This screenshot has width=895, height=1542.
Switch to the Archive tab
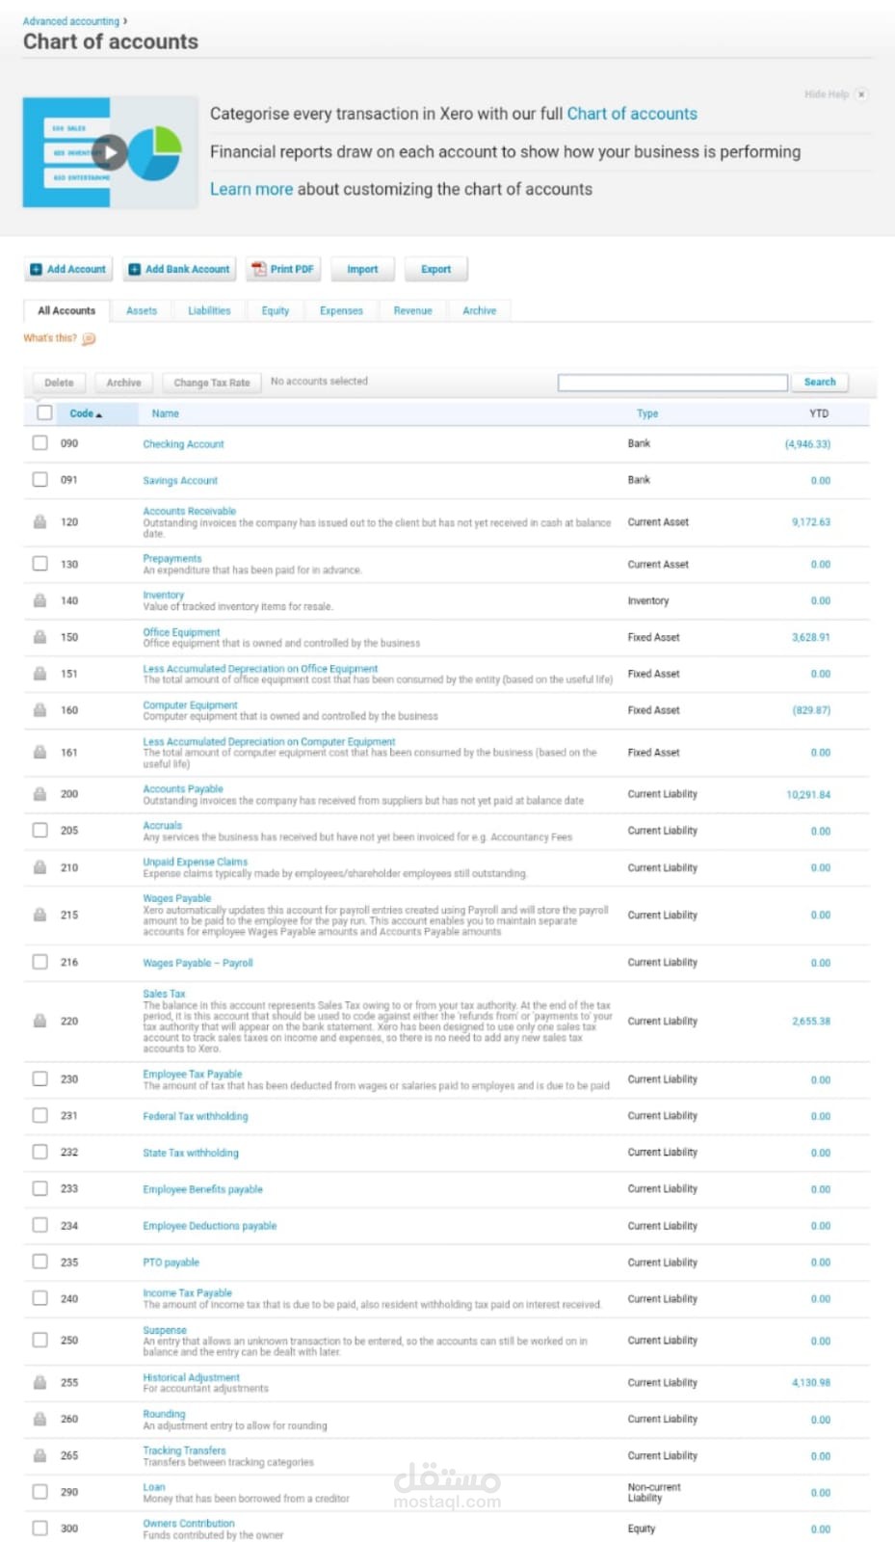pos(479,310)
